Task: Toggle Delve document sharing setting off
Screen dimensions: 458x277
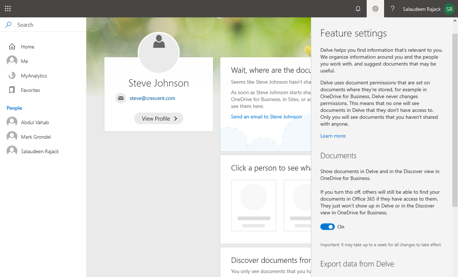Action: click(x=328, y=226)
